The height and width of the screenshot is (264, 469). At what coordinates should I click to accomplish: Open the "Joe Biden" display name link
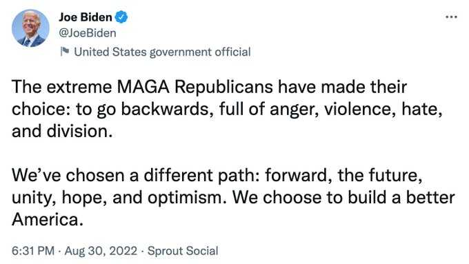pyautogui.click(x=86, y=17)
